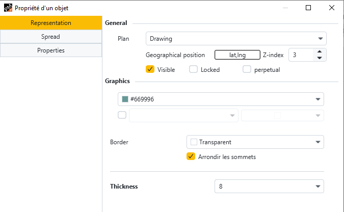Click the application logo icon in title bar
Image resolution: width=344 pixels, height=212 pixels.
(8, 8)
